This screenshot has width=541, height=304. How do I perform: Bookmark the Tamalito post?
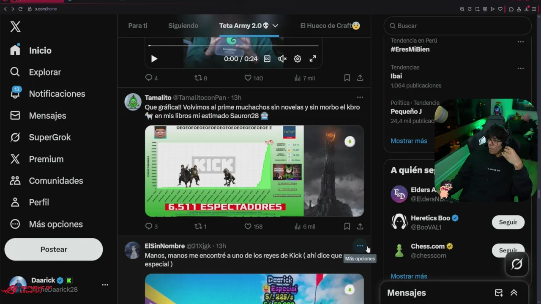click(x=347, y=226)
